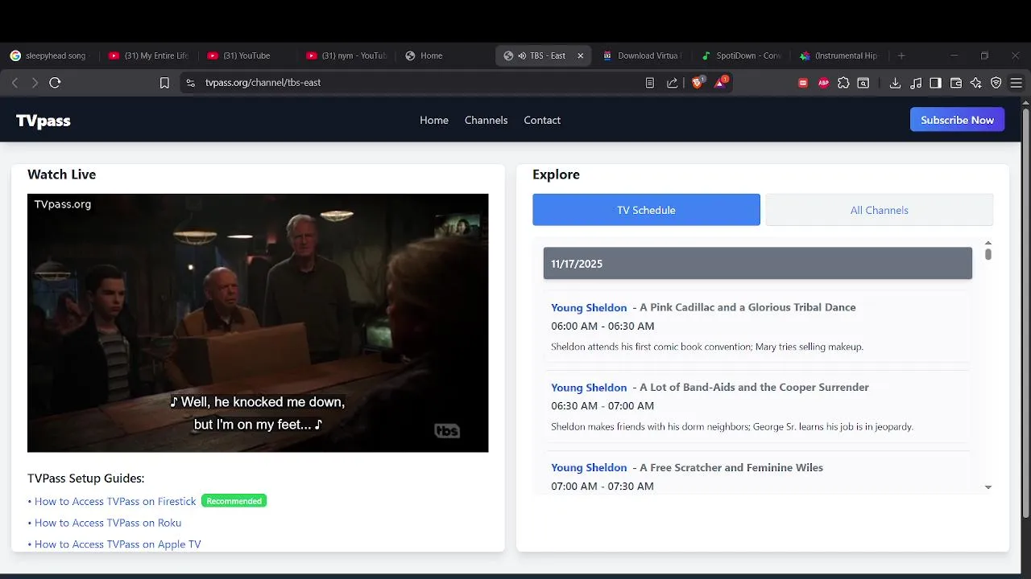Click the share page icon
Image resolution: width=1031 pixels, height=579 pixels.
click(x=672, y=83)
